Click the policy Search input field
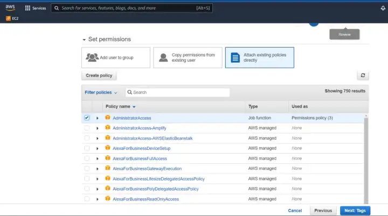This screenshot has height=216, width=388. point(178,92)
